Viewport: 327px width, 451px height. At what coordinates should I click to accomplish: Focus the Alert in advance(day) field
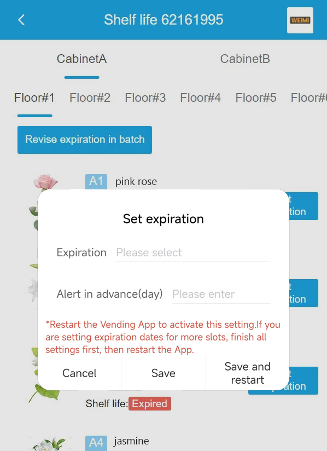[221, 294]
